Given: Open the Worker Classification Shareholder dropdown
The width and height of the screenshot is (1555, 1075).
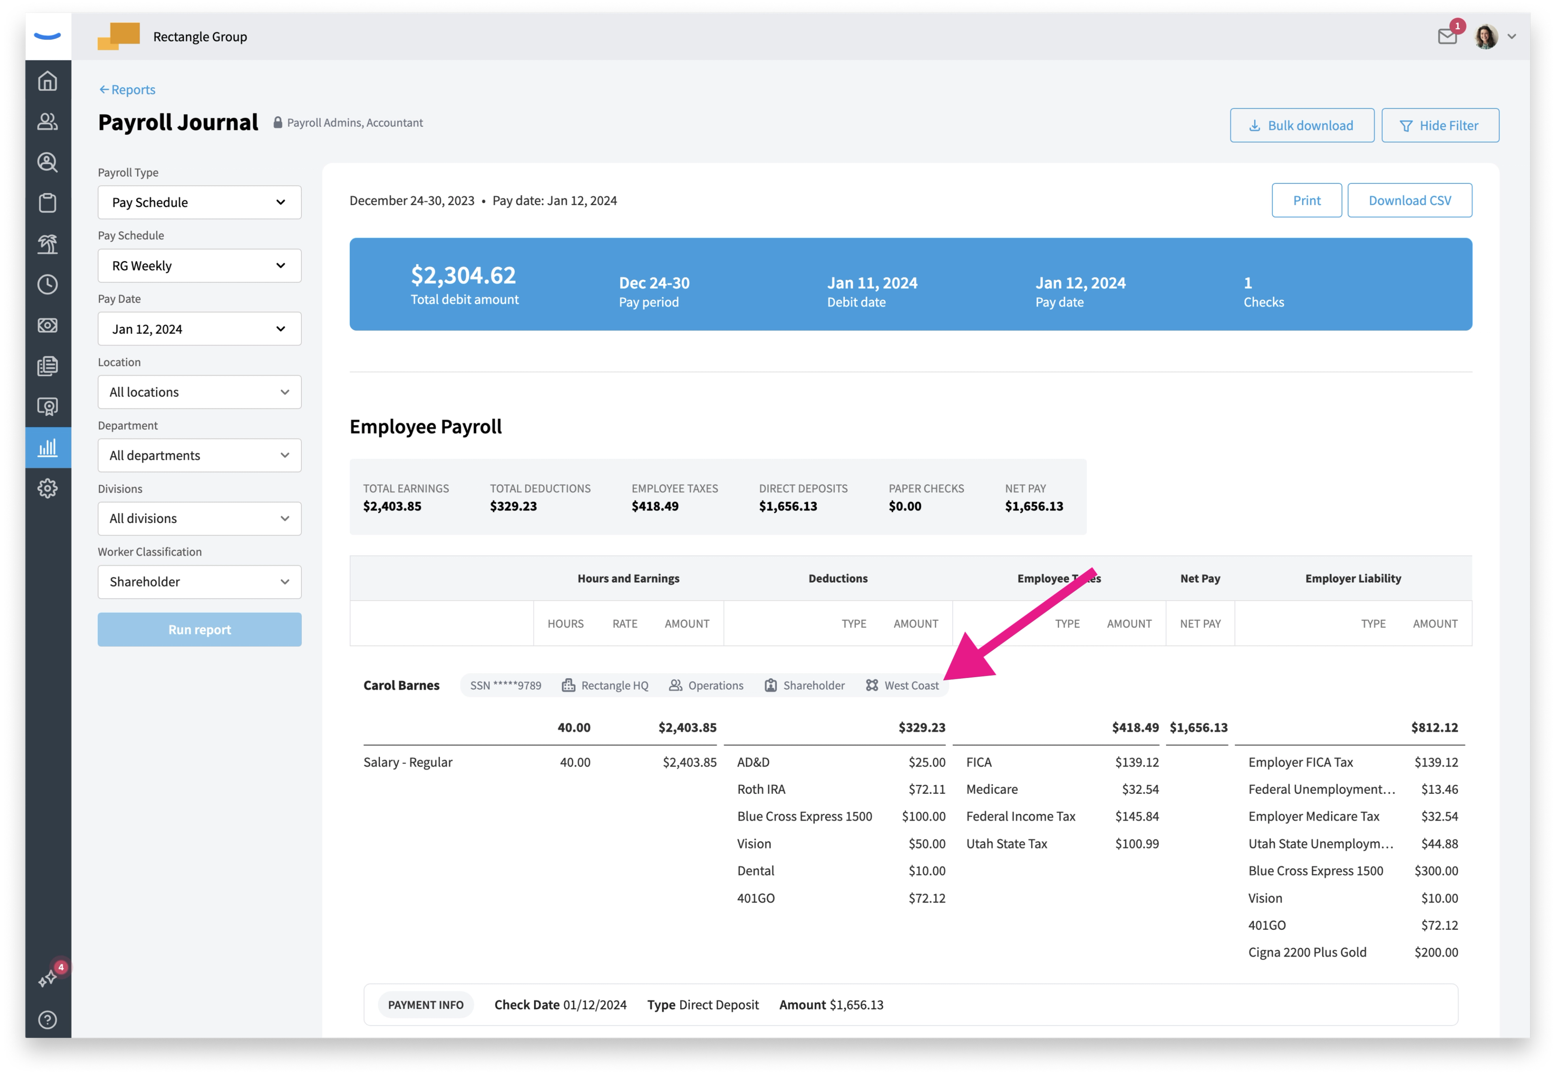Looking at the screenshot, I should (x=199, y=581).
